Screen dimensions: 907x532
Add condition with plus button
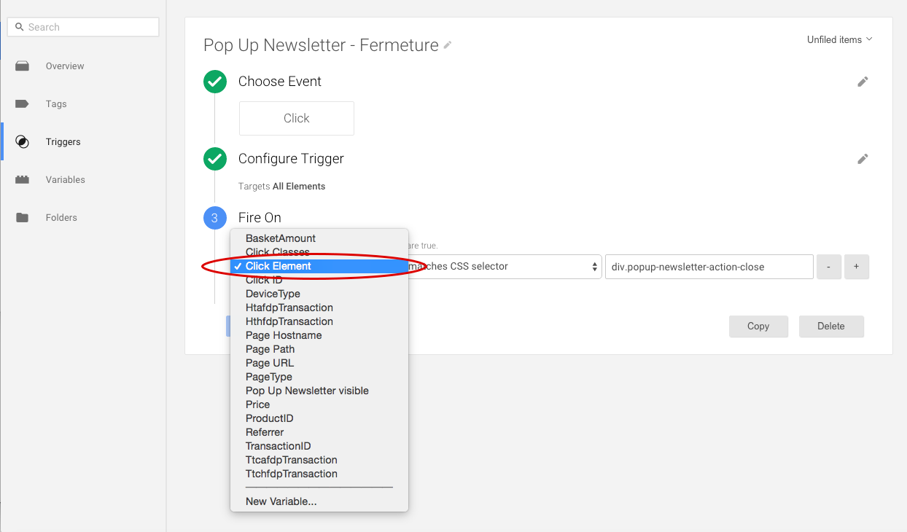coord(856,267)
